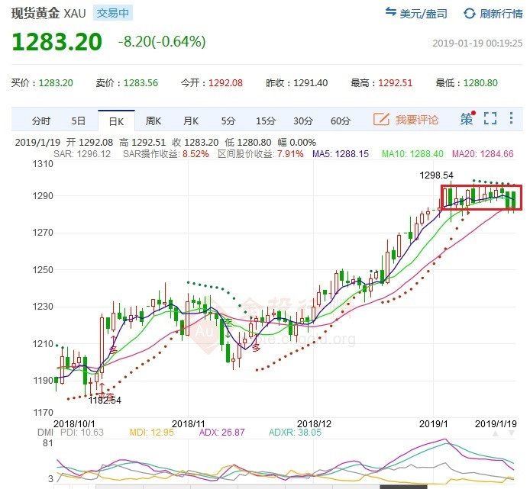Switch to the 分时 chart tab
The image size is (530, 489).
click(x=40, y=121)
